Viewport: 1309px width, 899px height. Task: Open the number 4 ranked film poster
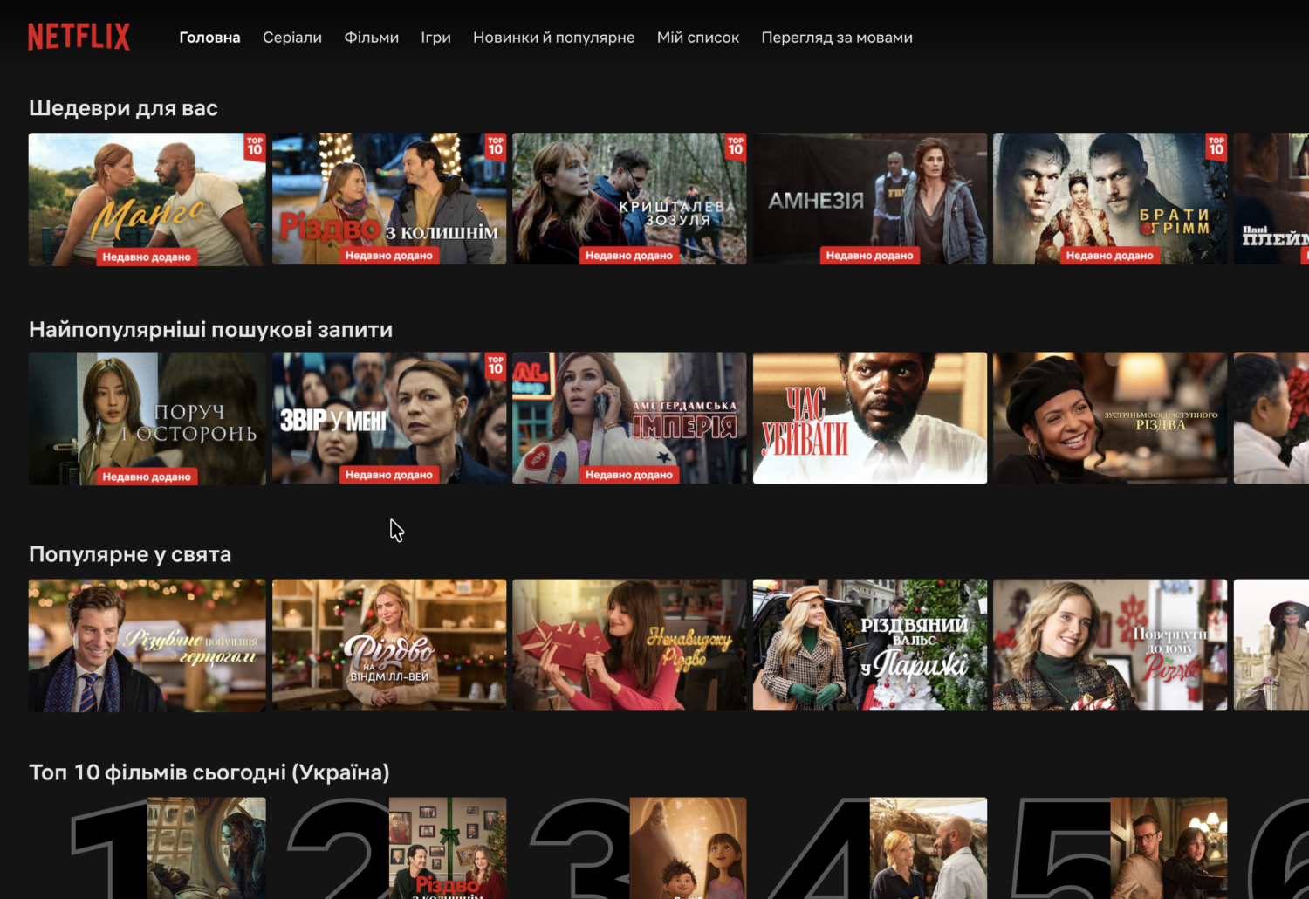[929, 848]
